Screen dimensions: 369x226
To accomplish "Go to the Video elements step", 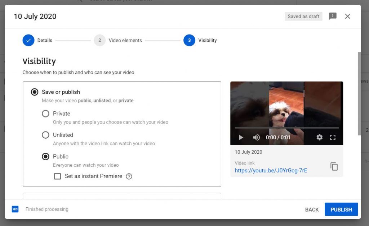I will point(100,40).
